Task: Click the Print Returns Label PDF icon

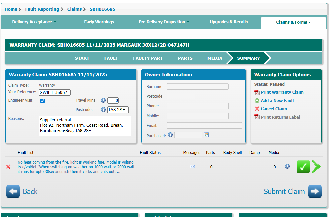Action: coord(257,117)
